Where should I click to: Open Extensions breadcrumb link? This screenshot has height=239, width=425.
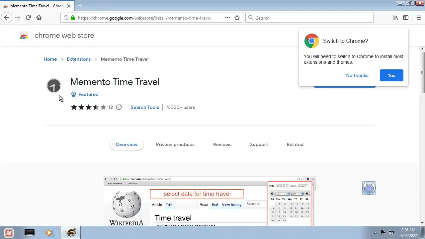[79, 59]
